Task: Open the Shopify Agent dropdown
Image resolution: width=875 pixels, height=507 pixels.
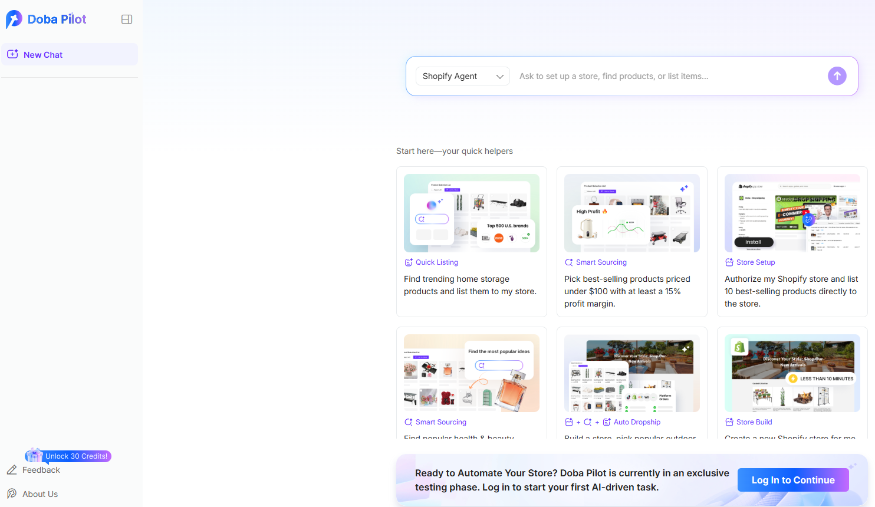Action: 462,76
